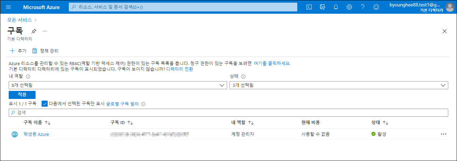457x161 pixels.
Task: Send feedback via smiley icon
Action: click(x=376, y=7)
